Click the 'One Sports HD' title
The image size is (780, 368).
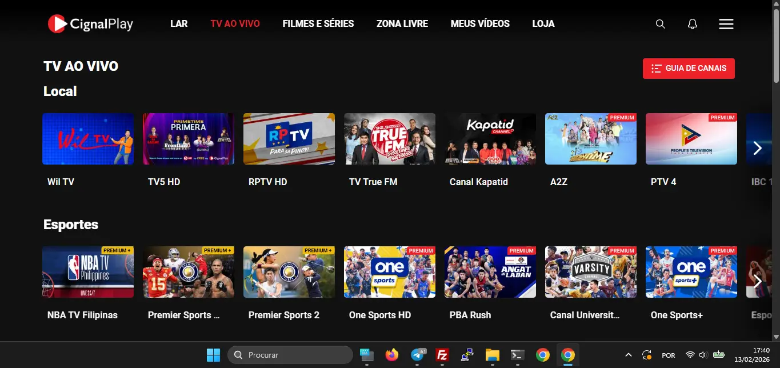click(380, 315)
